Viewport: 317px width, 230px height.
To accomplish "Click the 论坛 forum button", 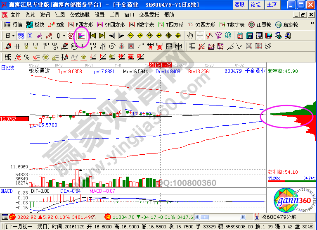I will (x=255, y=5).
